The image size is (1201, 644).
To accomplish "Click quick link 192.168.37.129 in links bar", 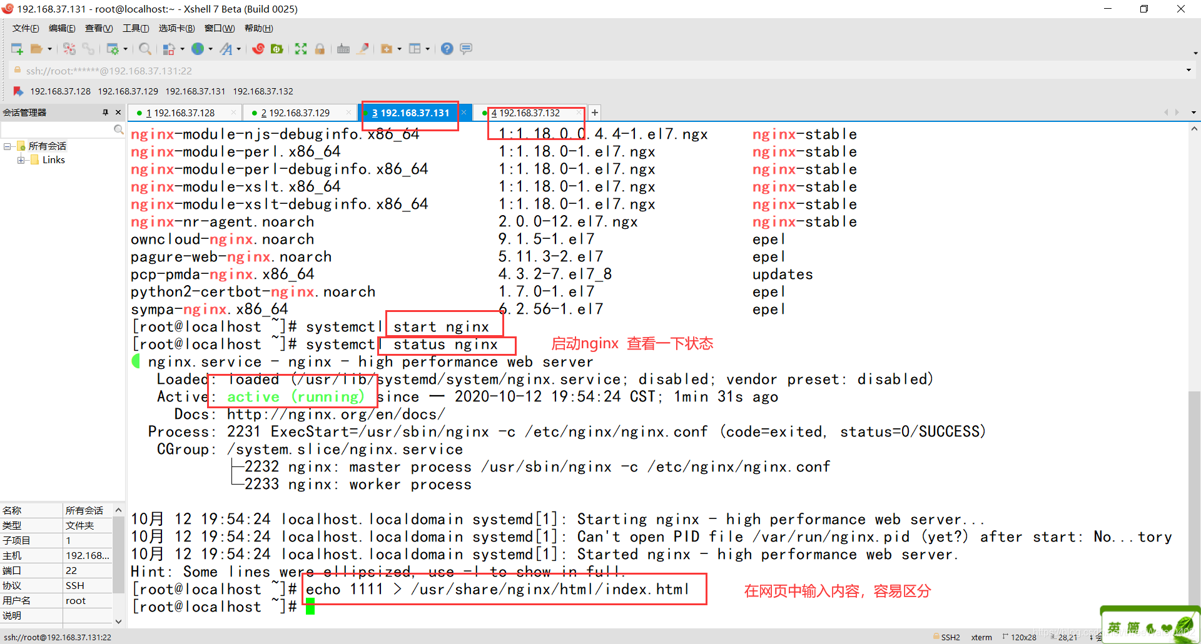I will (128, 91).
